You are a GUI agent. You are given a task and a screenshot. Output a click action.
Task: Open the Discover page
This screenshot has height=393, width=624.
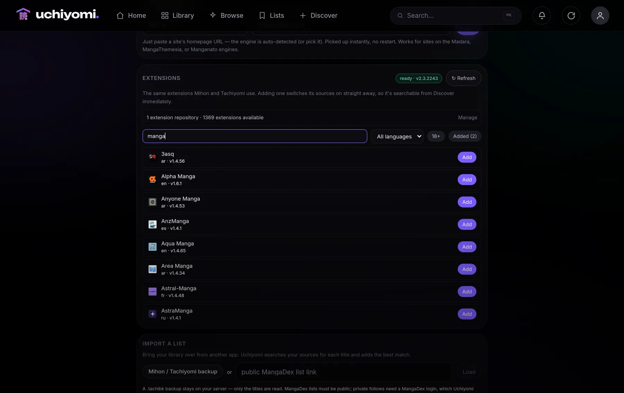(318, 16)
